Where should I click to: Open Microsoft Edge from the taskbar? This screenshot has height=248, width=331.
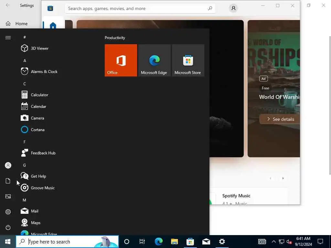[158, 242]
